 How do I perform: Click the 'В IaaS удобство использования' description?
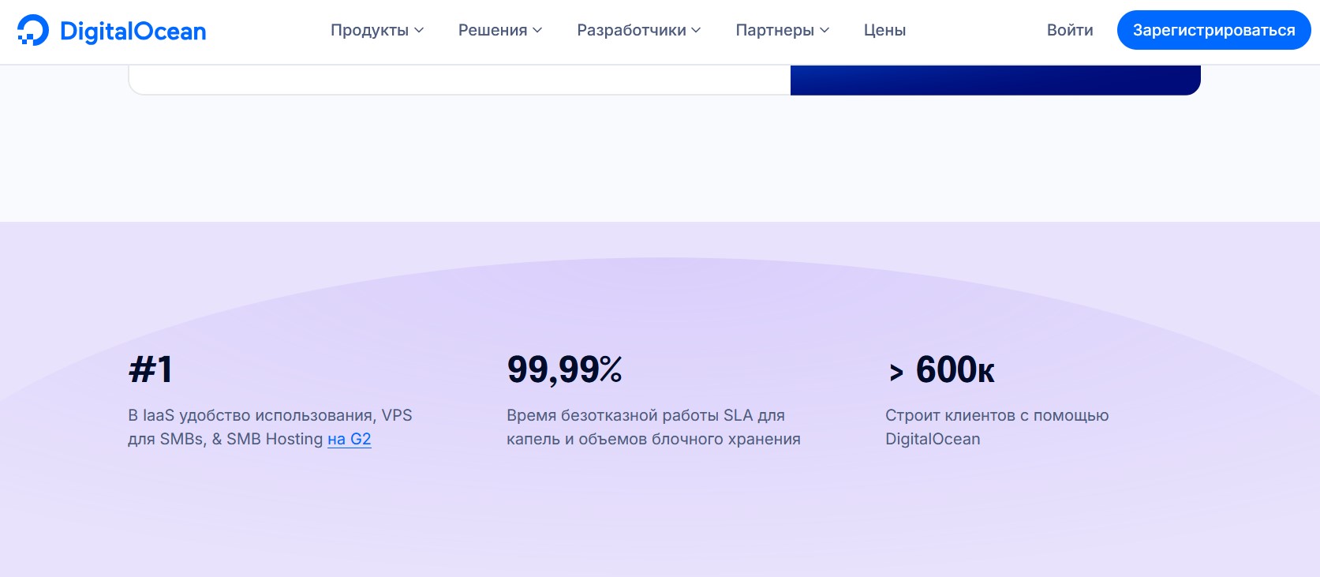[x=271, y=427]
